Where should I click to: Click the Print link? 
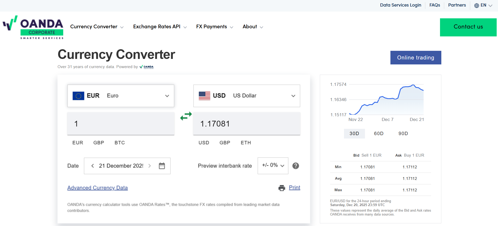click(x=295, y=188)
